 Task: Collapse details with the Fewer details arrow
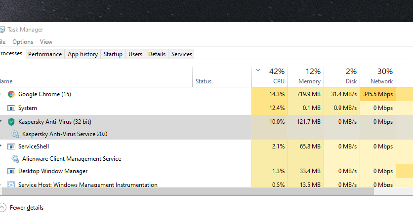2,208
